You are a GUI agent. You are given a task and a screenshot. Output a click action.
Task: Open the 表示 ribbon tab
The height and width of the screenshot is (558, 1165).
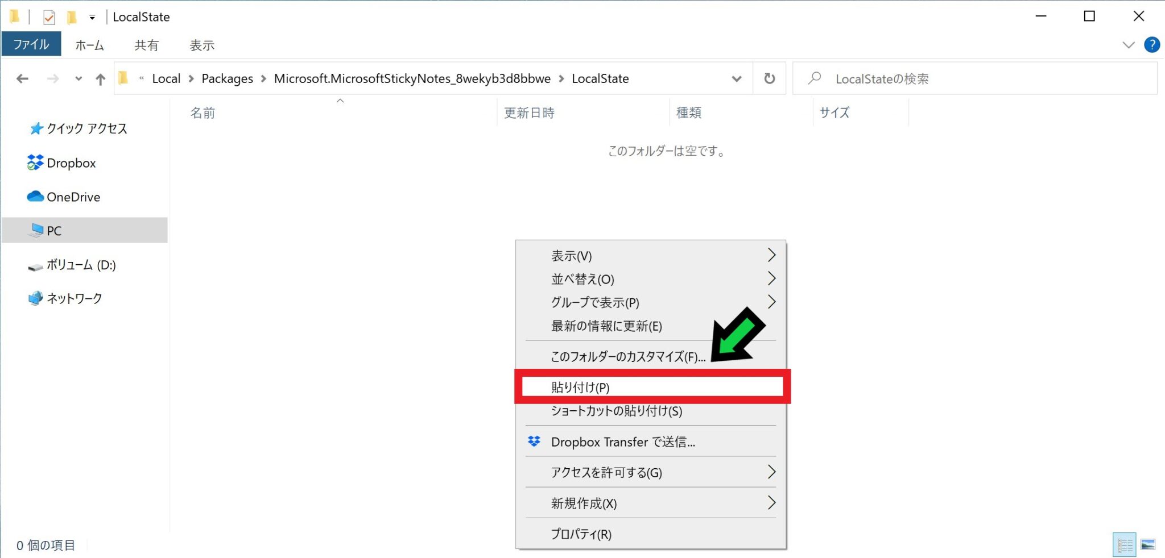click(201, 45)
